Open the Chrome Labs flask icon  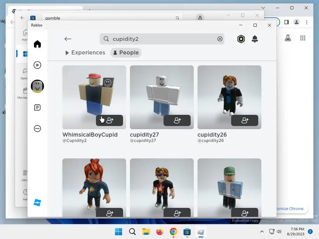[x=288, y=38]
